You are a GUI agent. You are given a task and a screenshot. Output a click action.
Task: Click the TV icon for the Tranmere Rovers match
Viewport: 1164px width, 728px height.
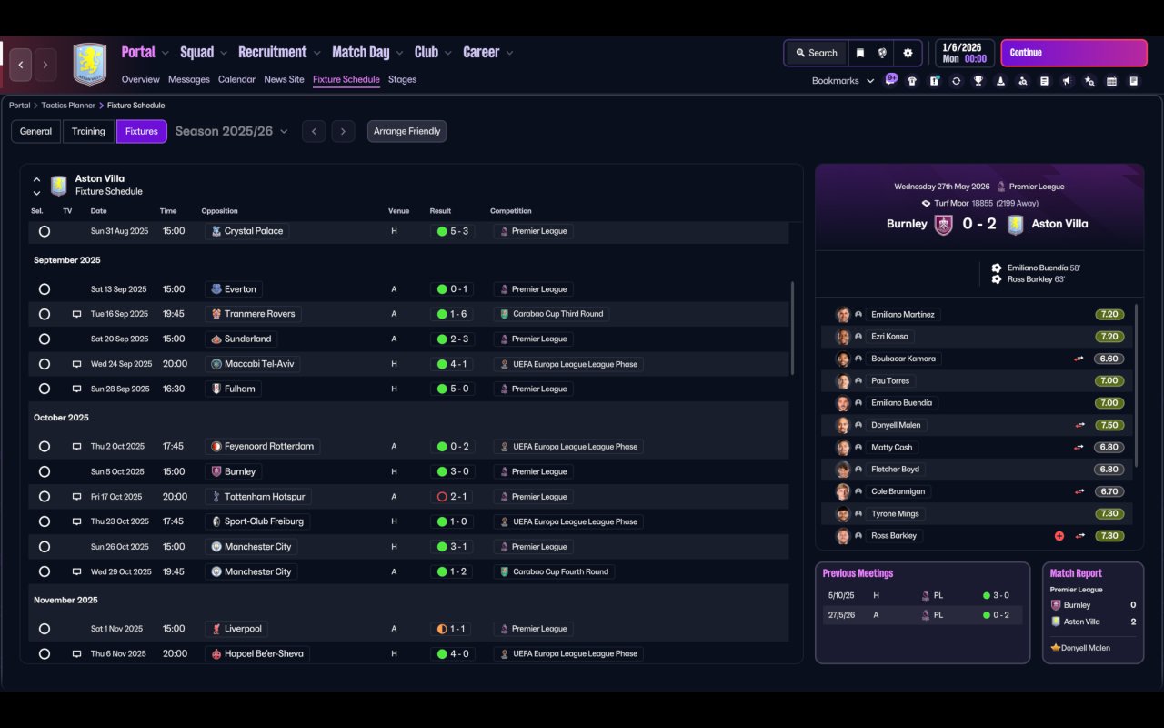(x=76, y=314)
